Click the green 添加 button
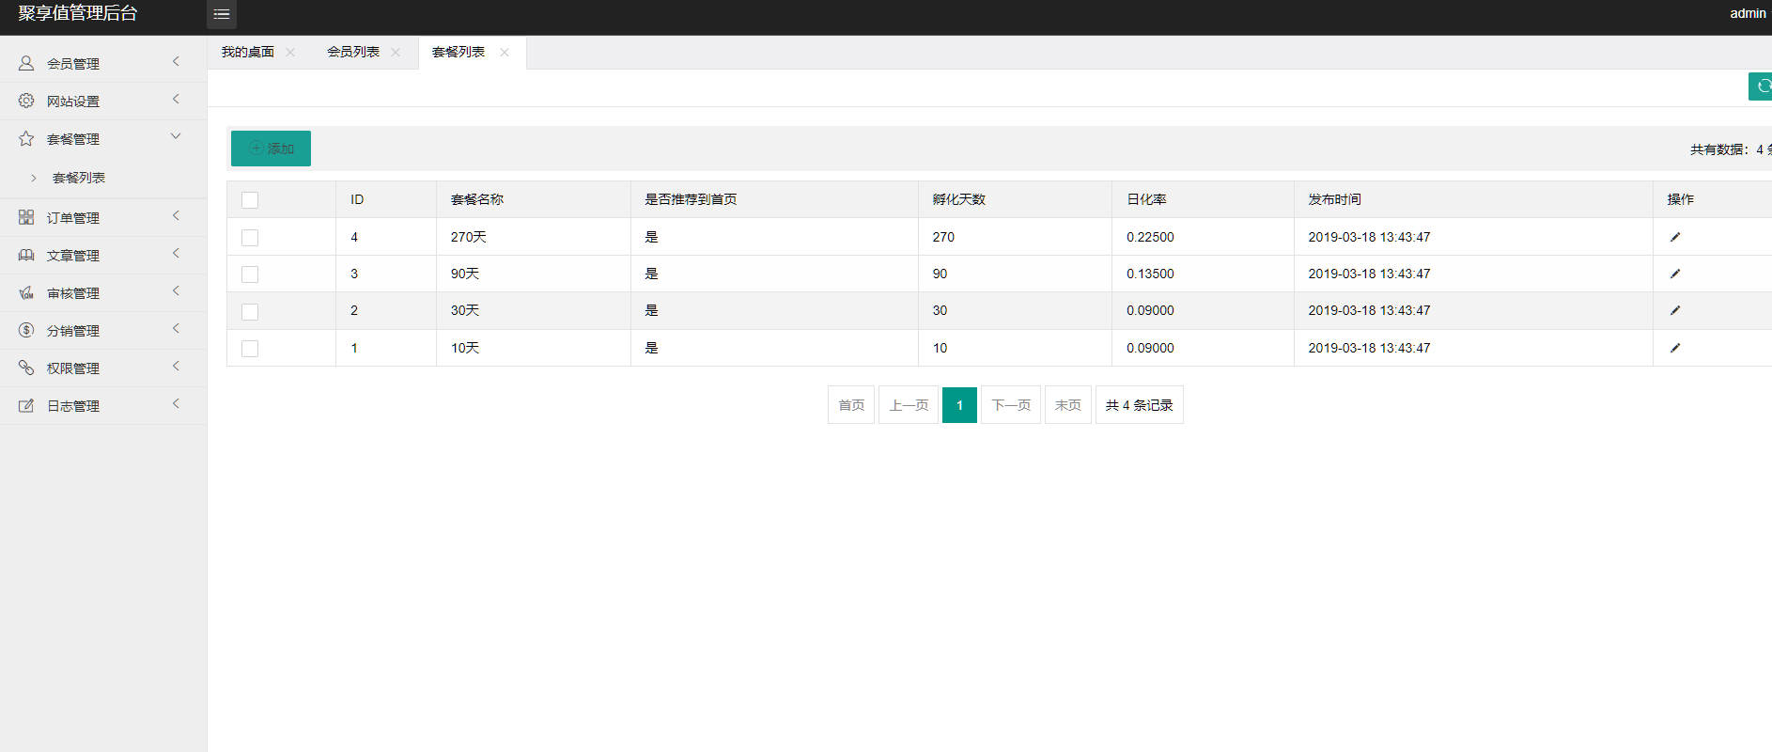The width and height of the screenshot is (1772, 752). tap(271, 149)
